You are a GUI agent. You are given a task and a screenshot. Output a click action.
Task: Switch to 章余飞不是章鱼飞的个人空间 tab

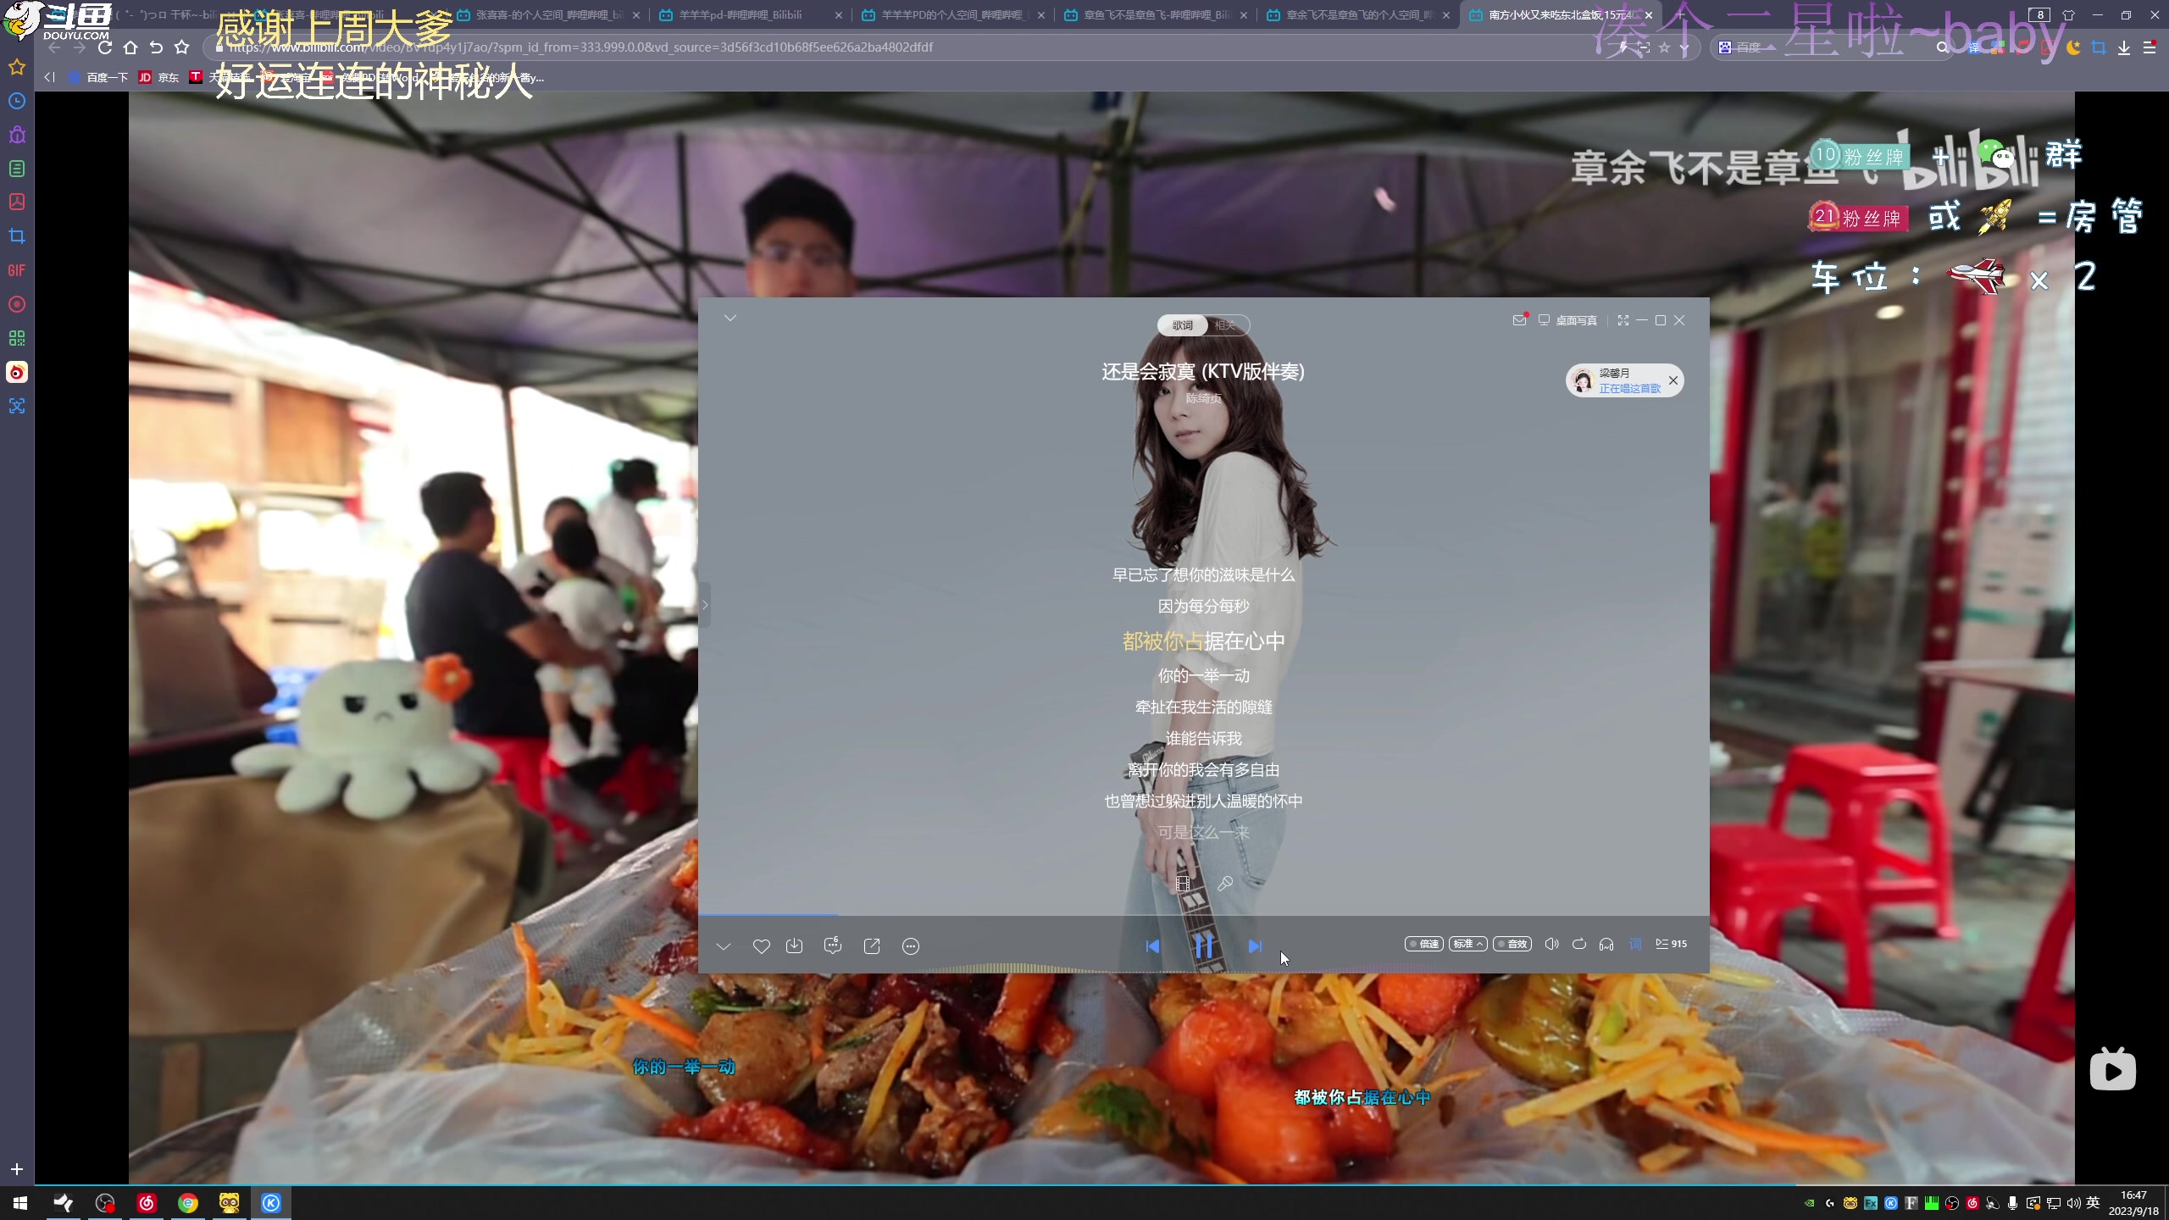[x=1357, y=15]
